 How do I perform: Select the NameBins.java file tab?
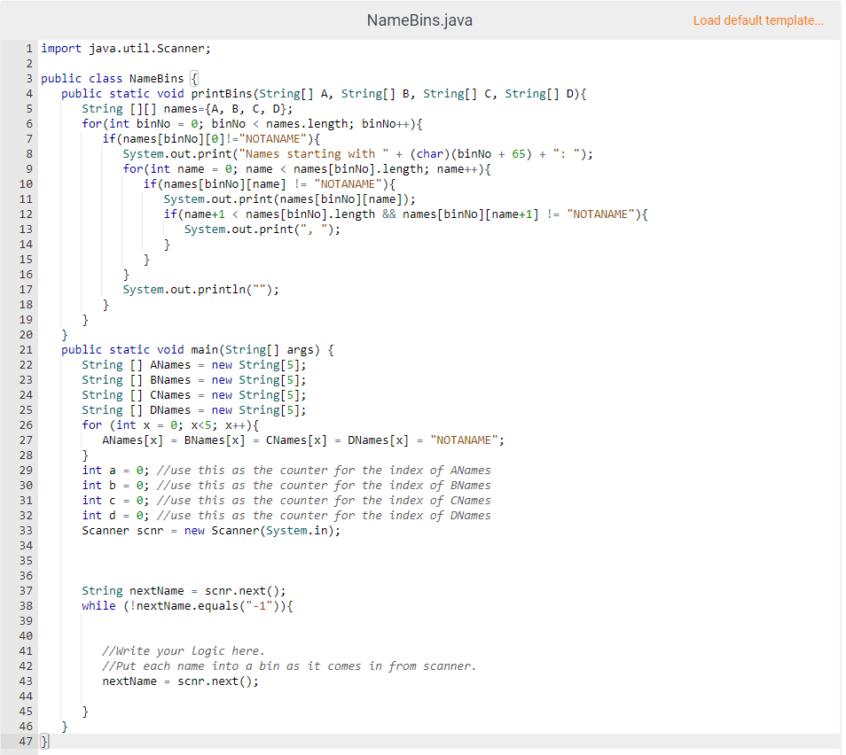pyautogui.click(x=419, y=19)
